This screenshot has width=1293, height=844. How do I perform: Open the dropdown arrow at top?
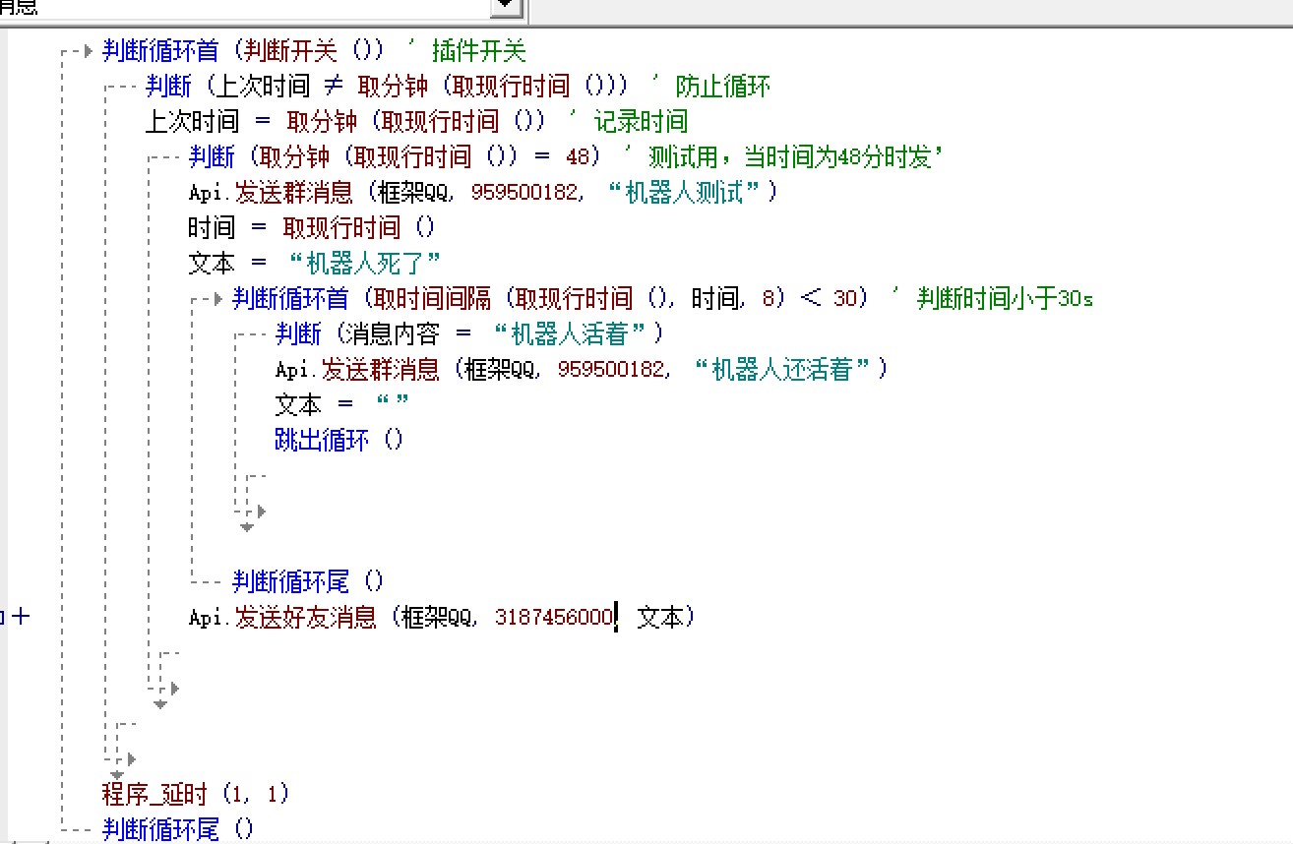pyautogui.click(x=507, y=7)
